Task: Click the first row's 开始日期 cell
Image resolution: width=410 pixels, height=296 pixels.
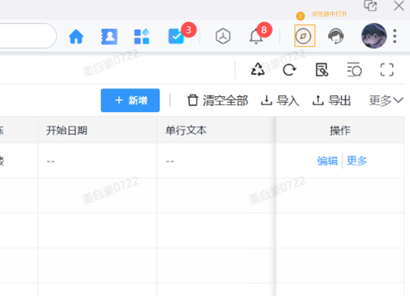Action: click(x=98, y=161)
